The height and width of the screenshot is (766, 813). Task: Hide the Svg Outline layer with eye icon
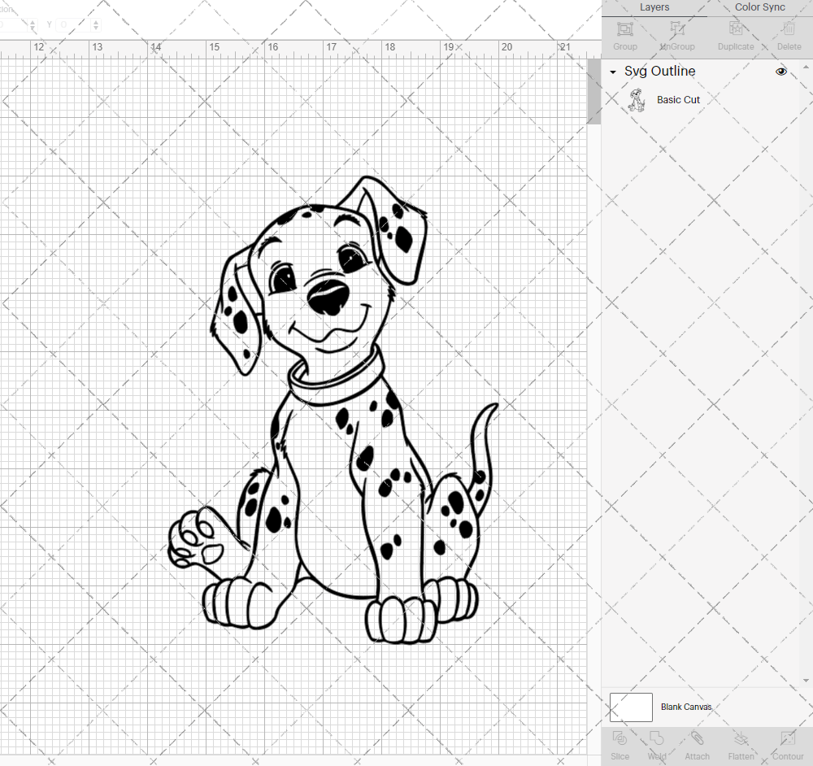(780, 72)
